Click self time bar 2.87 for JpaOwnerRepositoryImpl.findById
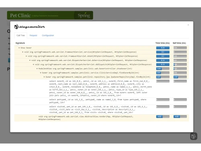Viewport: 201px width, 151px height. pyautogui.click(x=180, y=77)
